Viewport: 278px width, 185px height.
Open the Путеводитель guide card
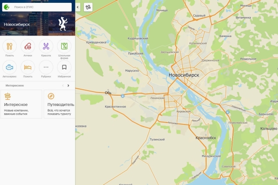point(60,104)
